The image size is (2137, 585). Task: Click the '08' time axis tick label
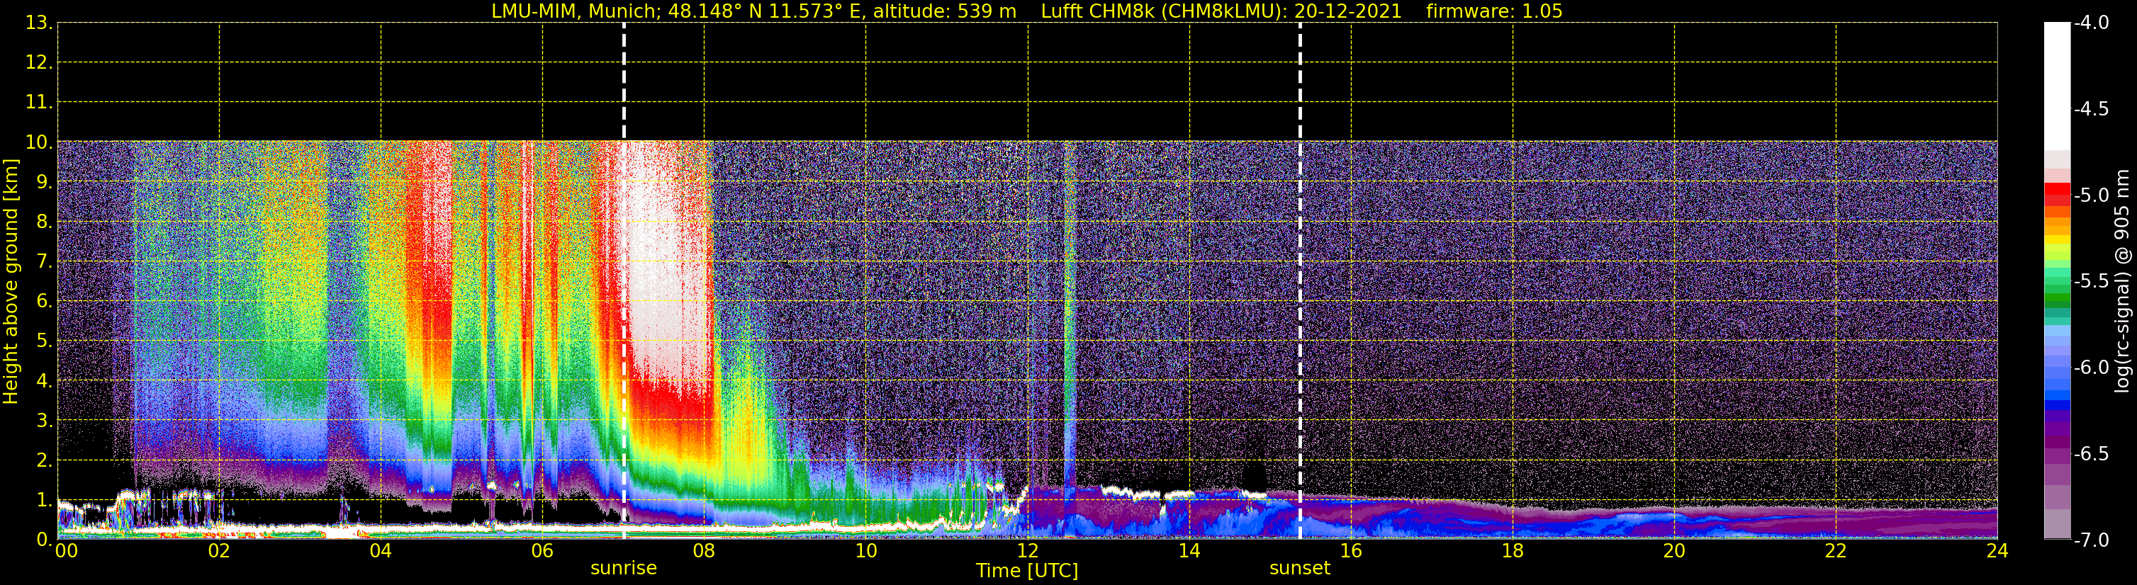(704, 551)
